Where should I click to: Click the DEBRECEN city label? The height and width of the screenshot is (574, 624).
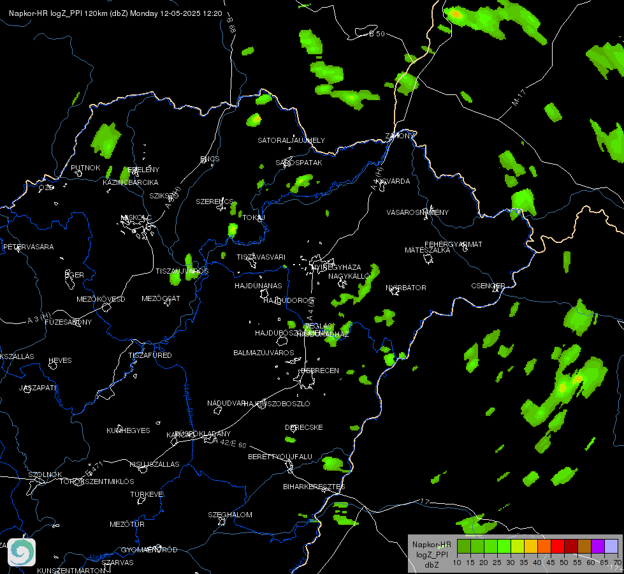point(320,371)
